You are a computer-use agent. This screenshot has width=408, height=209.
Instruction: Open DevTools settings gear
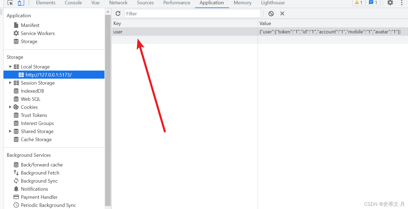[x=390, y=3]
